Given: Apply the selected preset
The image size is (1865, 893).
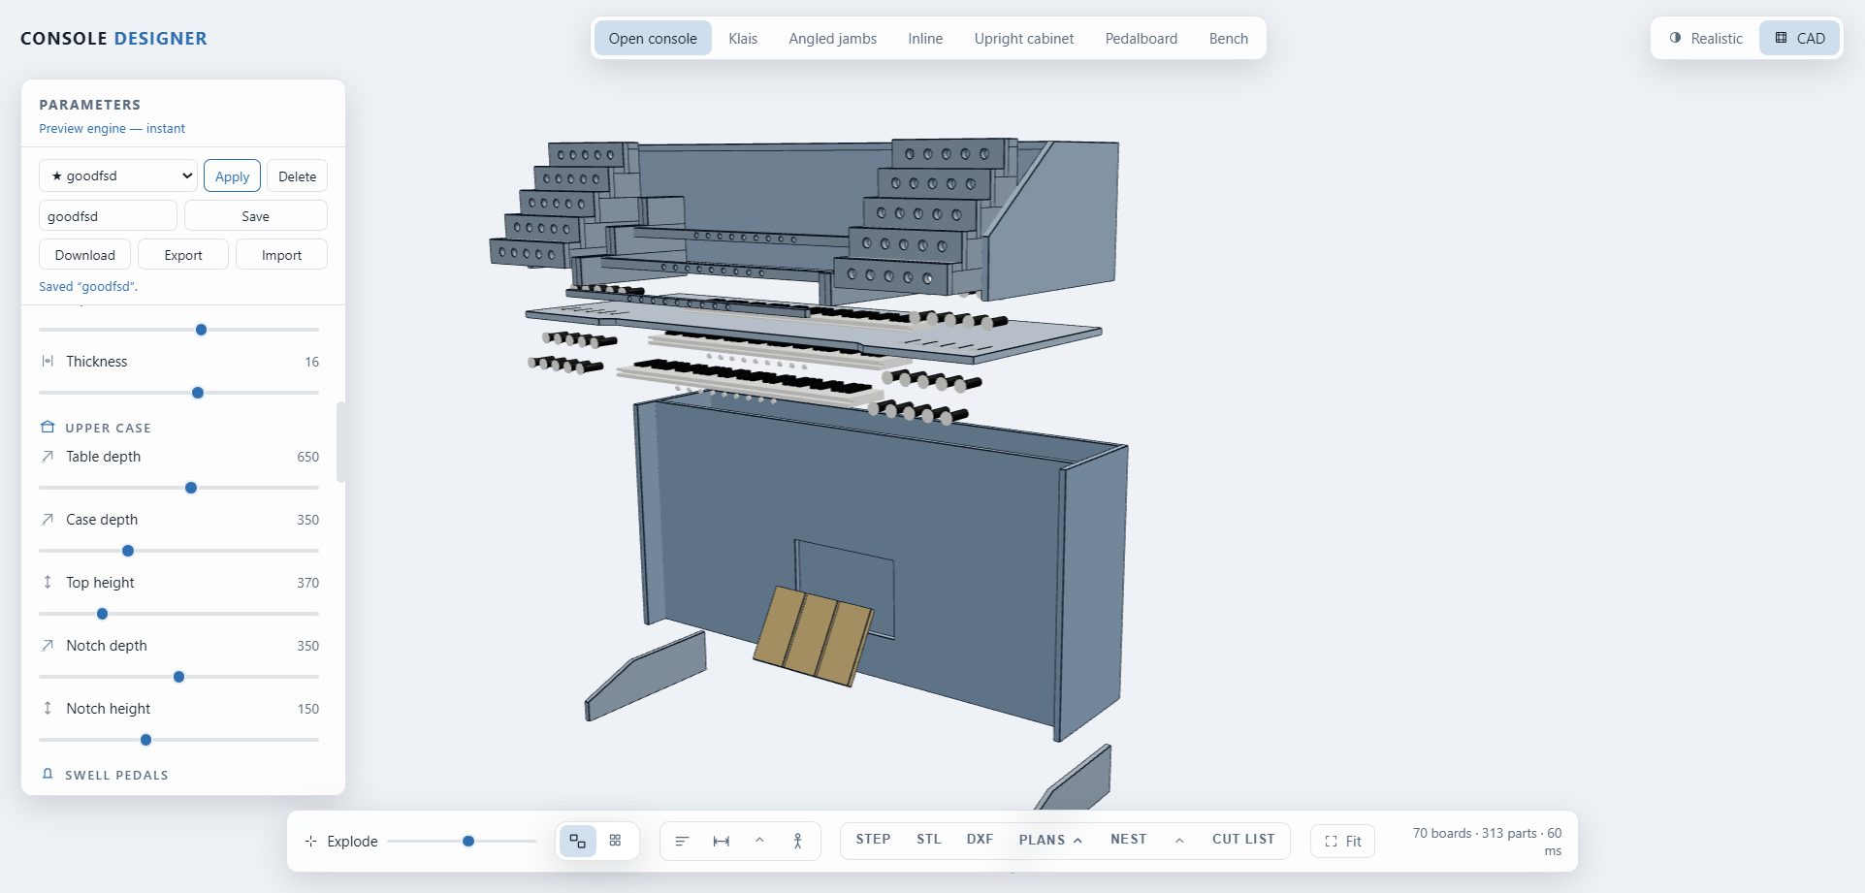Looking at the screenshot, I should [232, 175].
